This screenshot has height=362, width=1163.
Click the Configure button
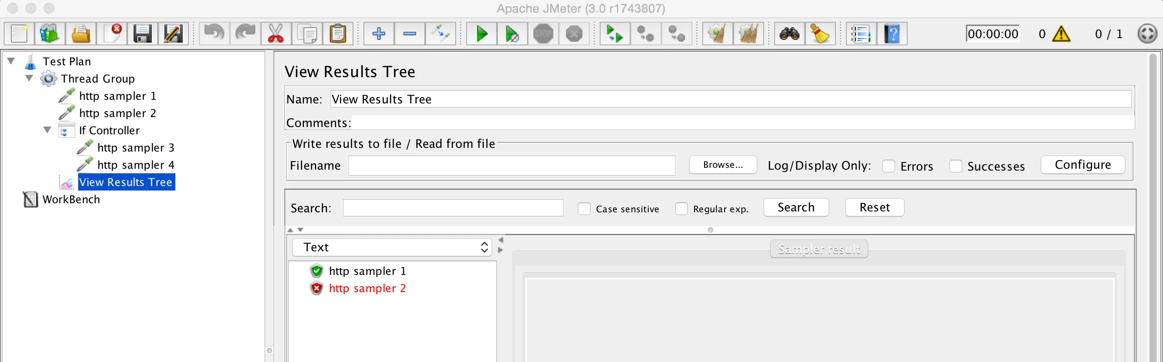coord(1083,165)
